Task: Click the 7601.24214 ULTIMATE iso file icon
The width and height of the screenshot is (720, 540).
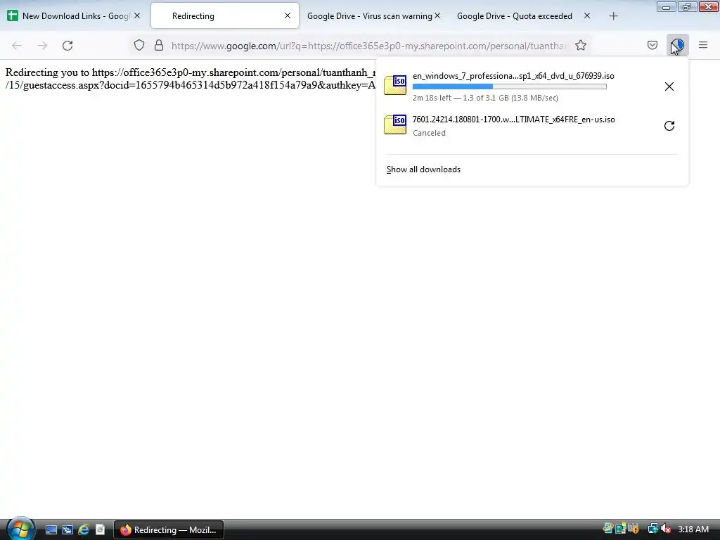Action: tap(395, 124)
